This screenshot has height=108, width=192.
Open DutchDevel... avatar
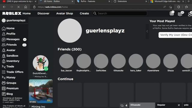pyautogui.click(x=40, y=63)
